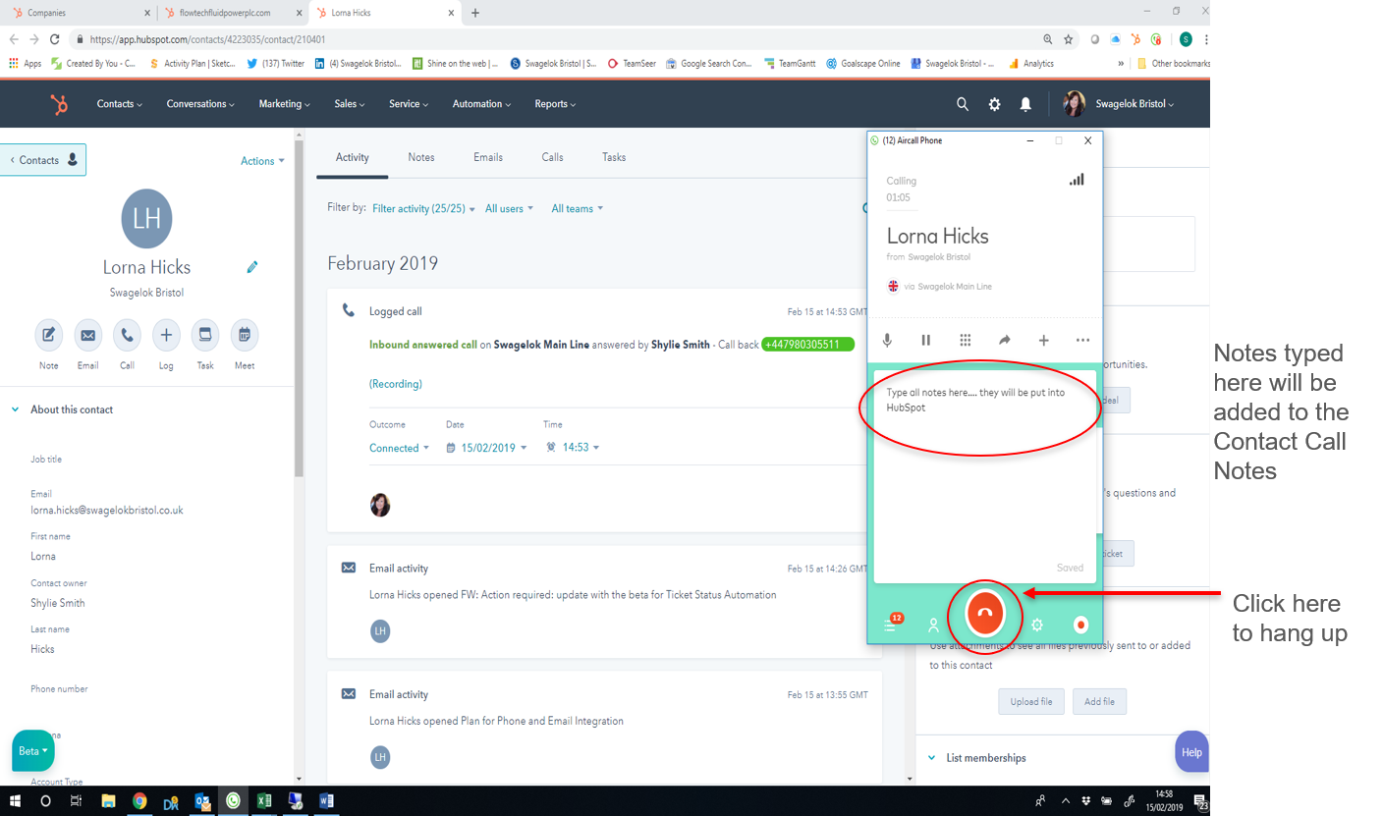
Task: Open the Sales navigation menu
Action: click(x=350, y=104)
